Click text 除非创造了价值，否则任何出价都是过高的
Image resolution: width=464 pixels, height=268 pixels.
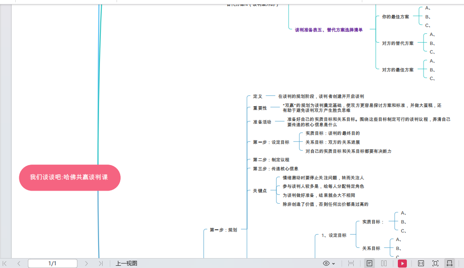(325, 204)
